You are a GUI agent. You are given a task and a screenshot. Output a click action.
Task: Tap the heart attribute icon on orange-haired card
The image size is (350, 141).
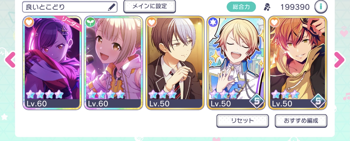[x=274, y=22]
